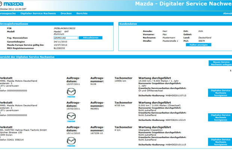Viewport: 232px width, 150px height.
Task: Click the MES registration number BL238232
Action: 59,48
